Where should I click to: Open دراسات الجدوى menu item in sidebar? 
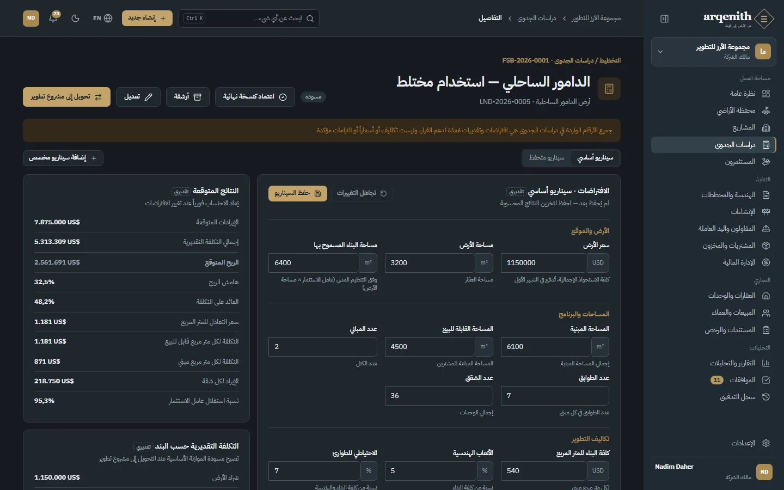[x=713, y=145]
